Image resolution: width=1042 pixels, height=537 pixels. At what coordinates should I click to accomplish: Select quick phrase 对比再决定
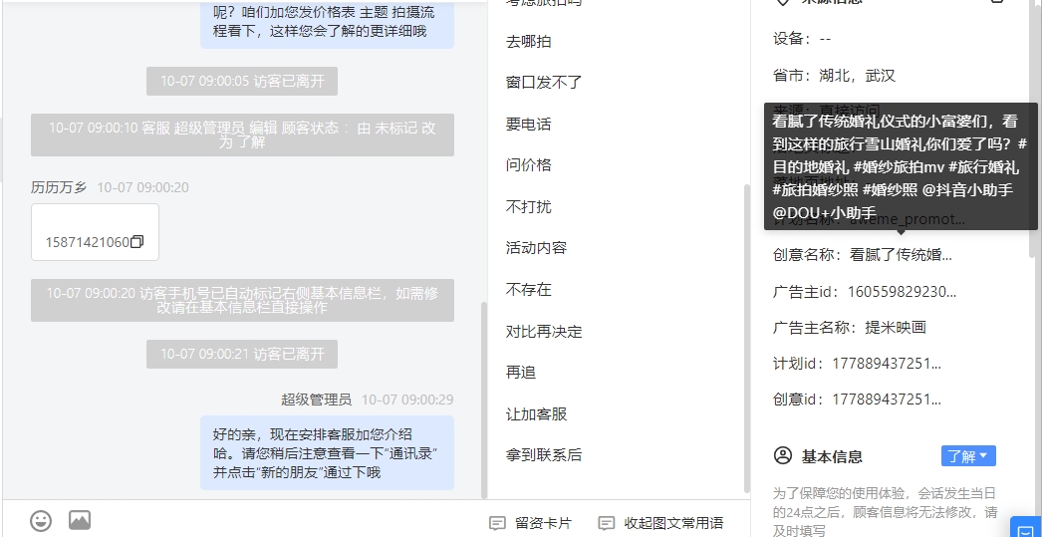pyautogui.click(x=544, y=331)
